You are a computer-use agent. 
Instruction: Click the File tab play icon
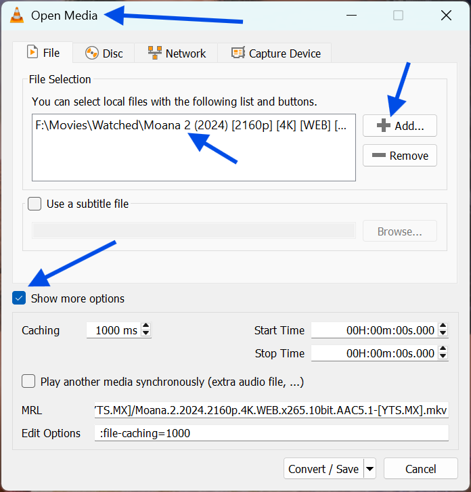coord(32,52)
